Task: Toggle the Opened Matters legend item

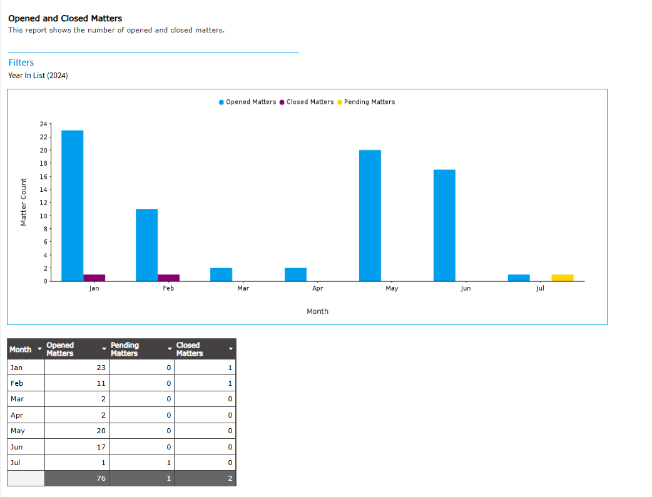Action: [247, 102]
